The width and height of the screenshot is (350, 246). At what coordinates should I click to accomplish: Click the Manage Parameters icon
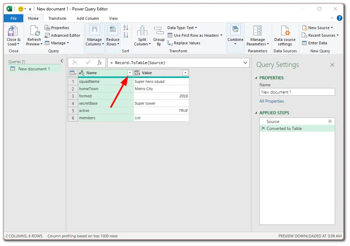pyautogui.click(x=257, y=30)
